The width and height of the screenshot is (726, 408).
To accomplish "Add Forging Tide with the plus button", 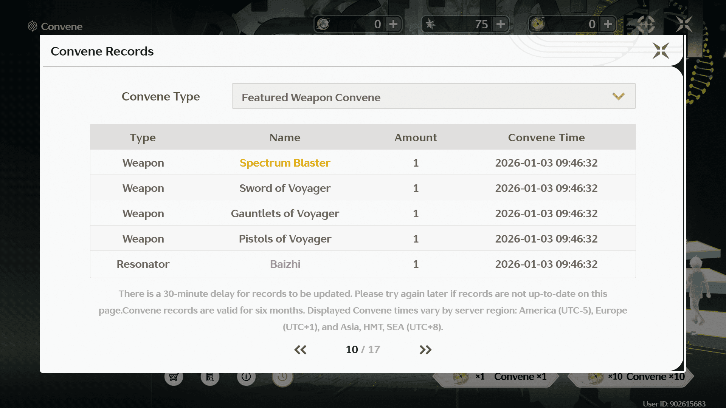I will [x=608, y=24].
